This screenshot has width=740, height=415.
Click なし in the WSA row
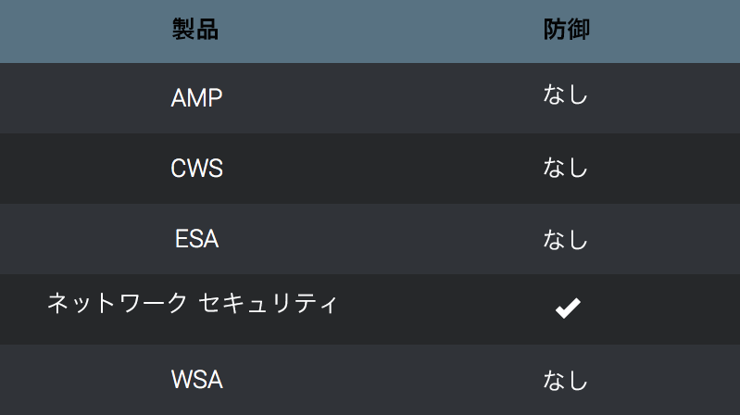(x=566, y=380)
